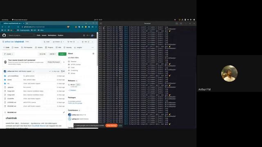
Task: Click the Unpin repository button
Action: (47, 42)
